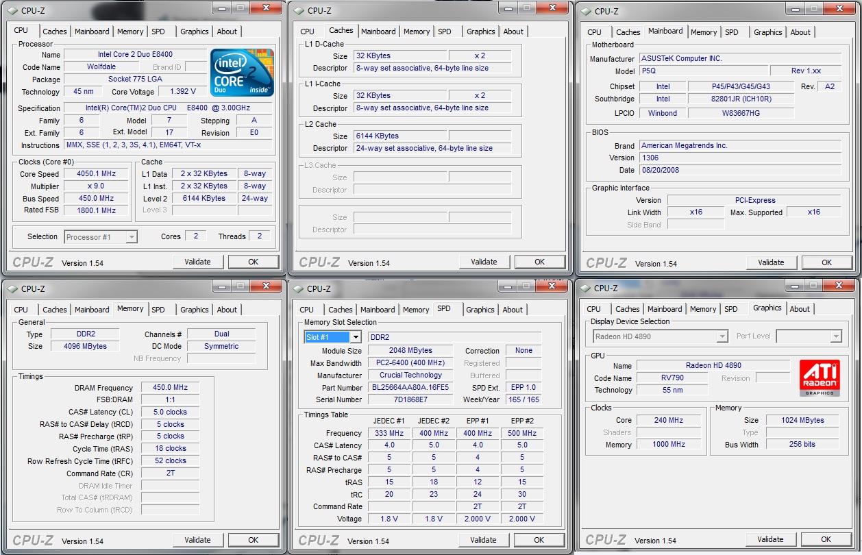The height and width of the screenshot is (555, 862).
Task: Click the Multiplier x 9.0 field
Action: pos(95,186)
